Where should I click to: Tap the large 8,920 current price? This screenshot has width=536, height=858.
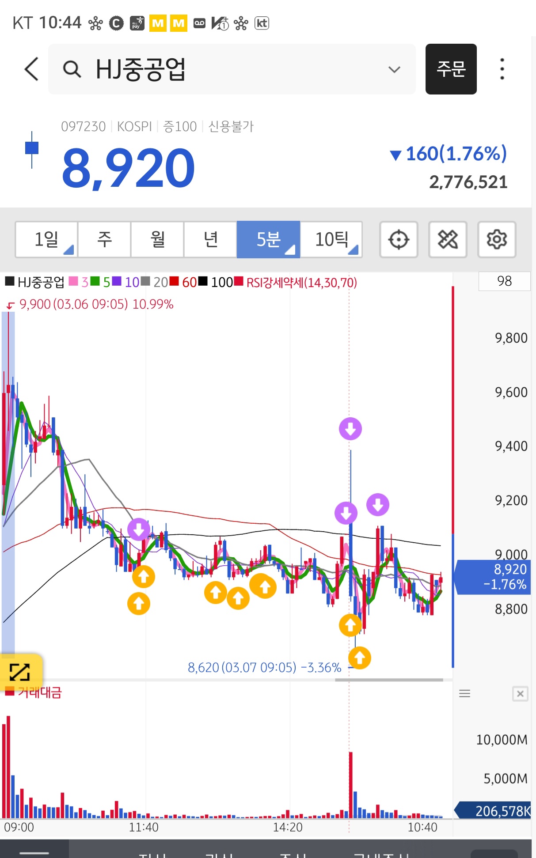128,168
